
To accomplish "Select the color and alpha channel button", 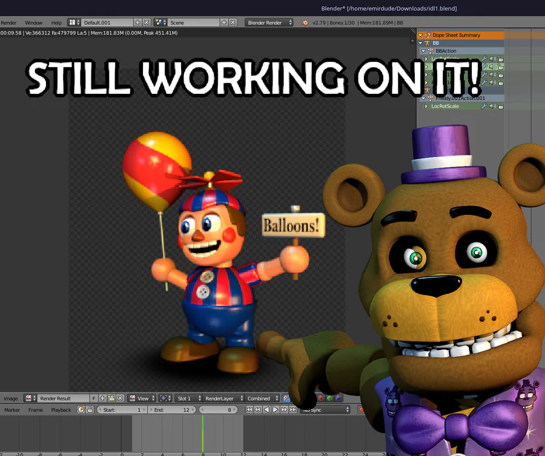I will pyautogui.click(x=286, y=398).
